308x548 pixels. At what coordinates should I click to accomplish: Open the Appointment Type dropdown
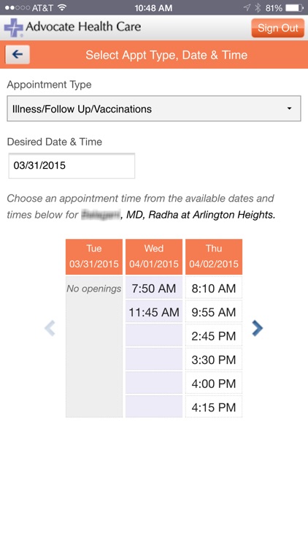tap(154, 109)
